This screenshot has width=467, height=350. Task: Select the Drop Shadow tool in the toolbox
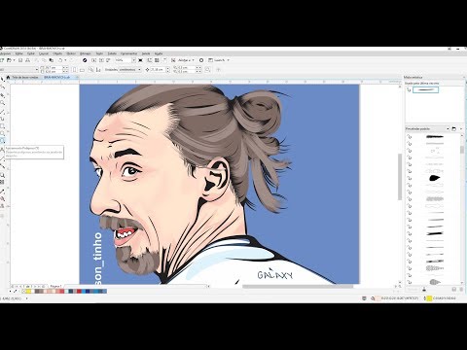3,175
